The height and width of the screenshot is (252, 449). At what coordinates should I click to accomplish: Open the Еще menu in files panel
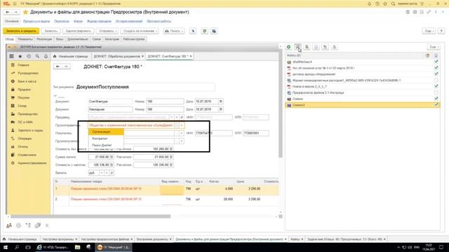[434, 47]
